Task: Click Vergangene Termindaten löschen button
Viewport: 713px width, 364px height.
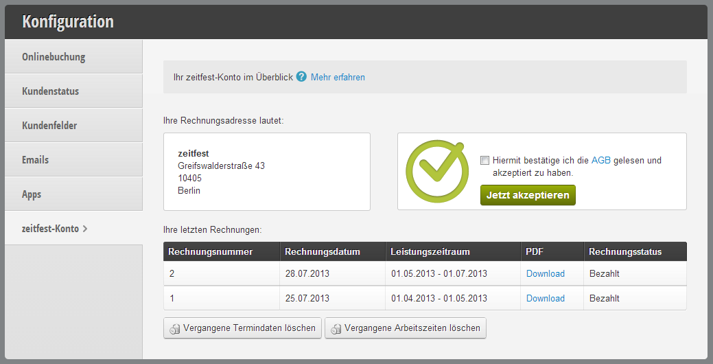Action: [x=242, y=328]
